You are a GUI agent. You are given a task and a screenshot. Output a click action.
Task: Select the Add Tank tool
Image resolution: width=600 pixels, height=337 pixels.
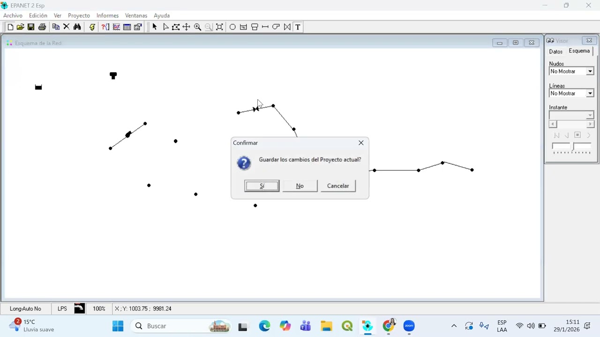pyautogui.click(x=255, y=27)
